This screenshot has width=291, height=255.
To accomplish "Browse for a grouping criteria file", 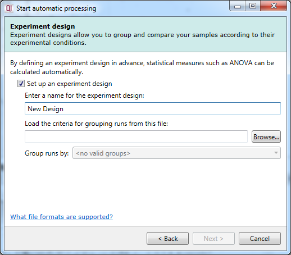I will [x=266, y=136].
